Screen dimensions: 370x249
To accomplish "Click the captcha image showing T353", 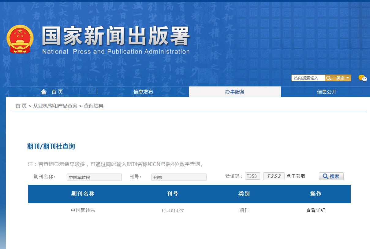I will (x=274, y=176).
